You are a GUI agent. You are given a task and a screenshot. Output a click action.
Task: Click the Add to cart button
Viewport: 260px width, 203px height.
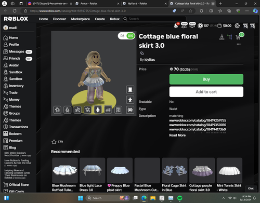pos(206,92)
